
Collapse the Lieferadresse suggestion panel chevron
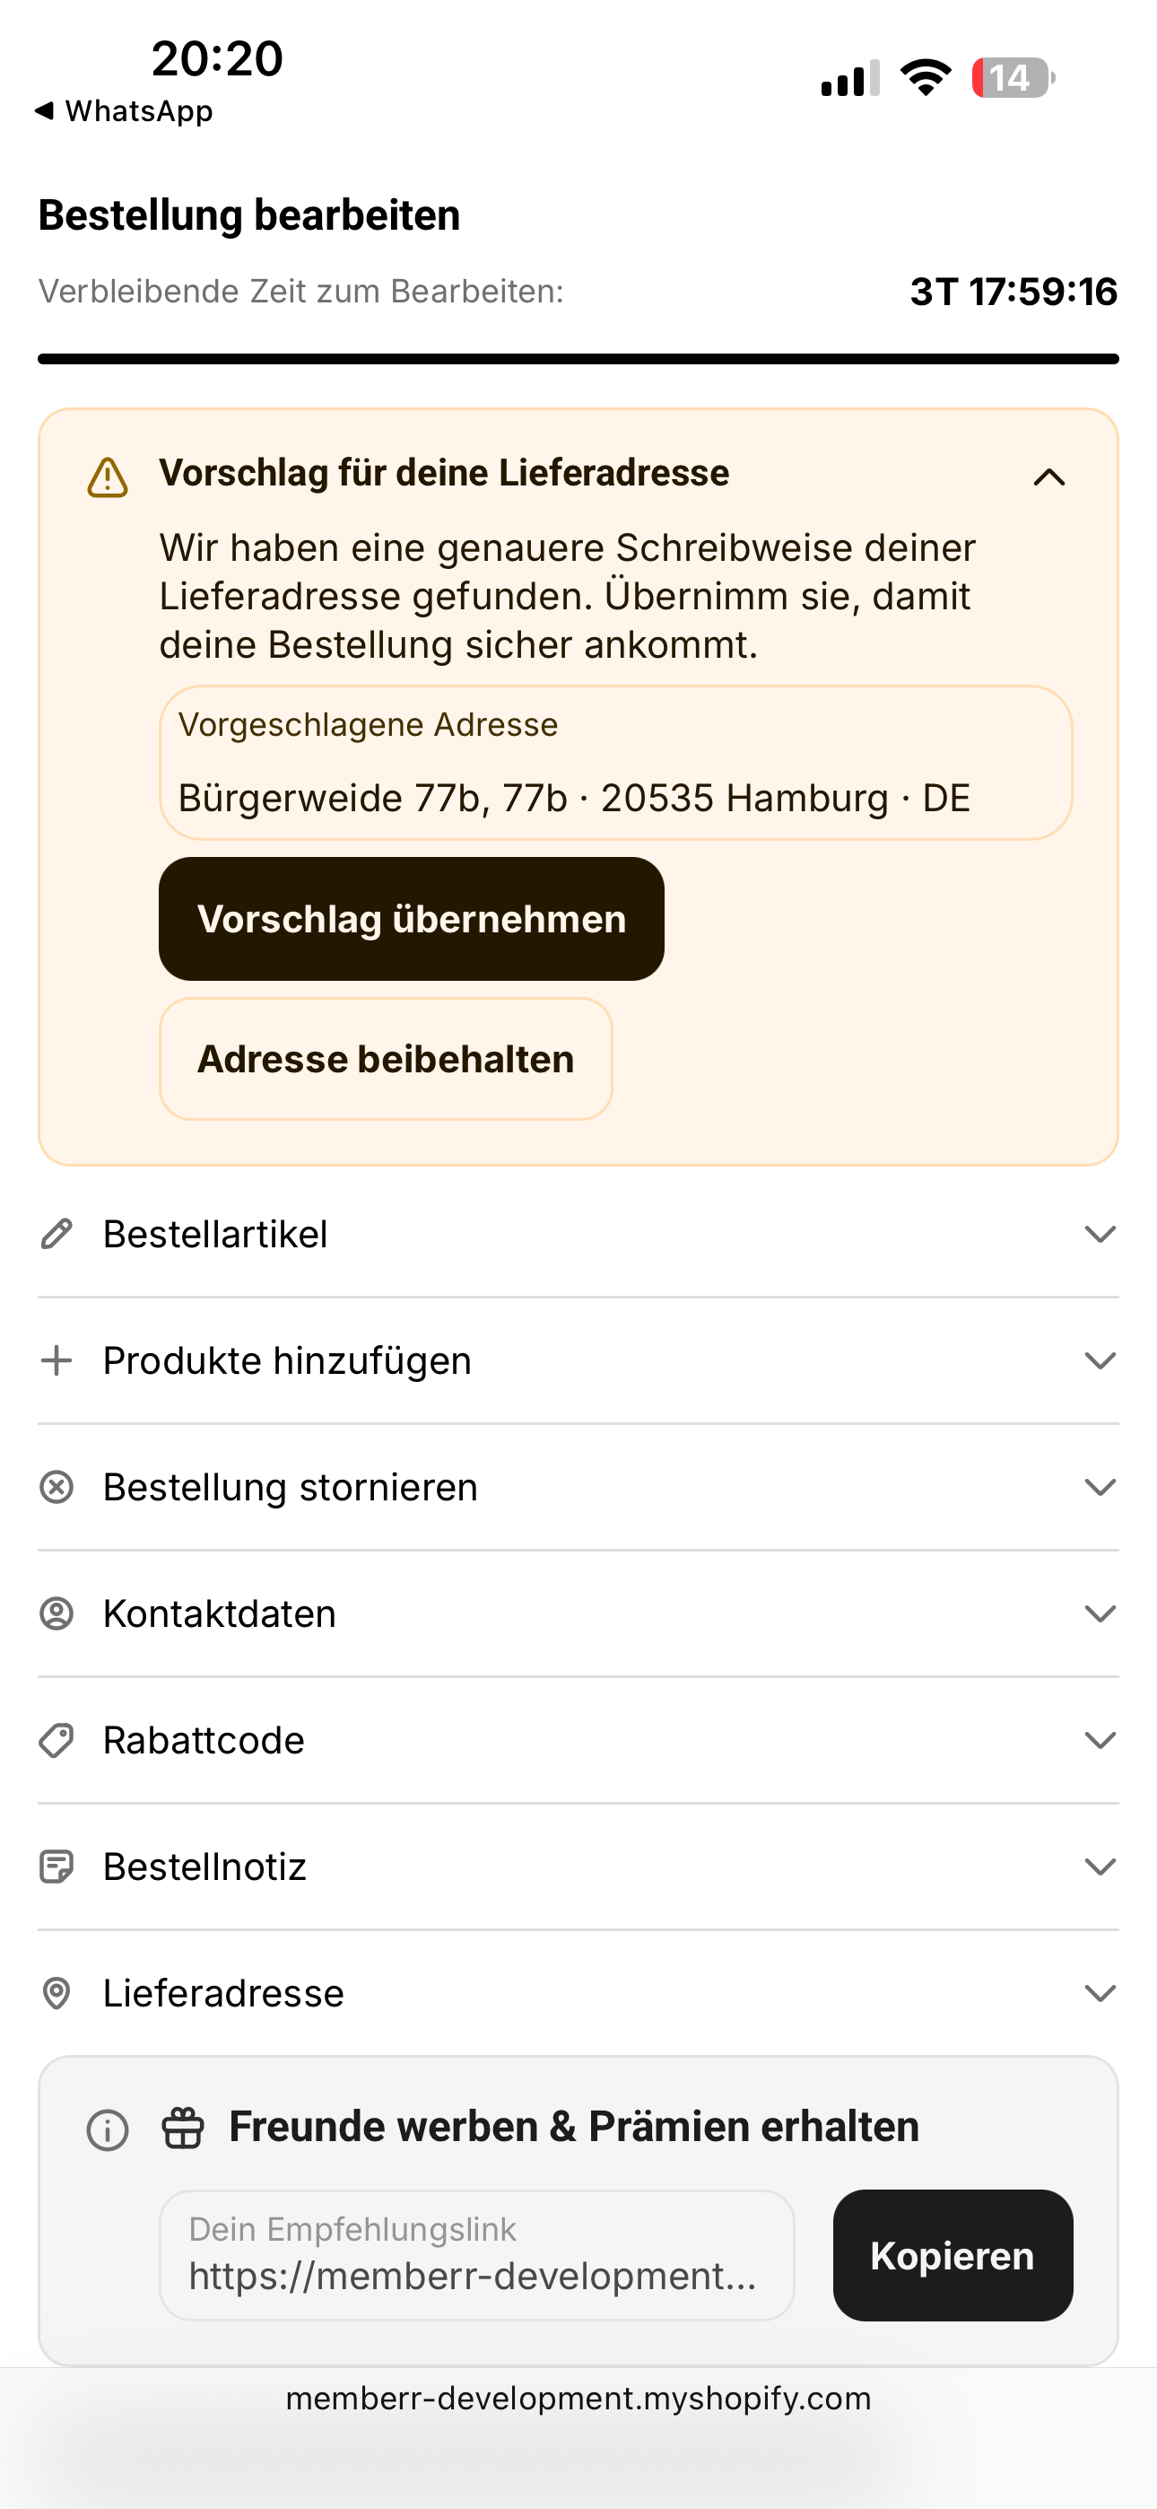(x=1048, y=477)
